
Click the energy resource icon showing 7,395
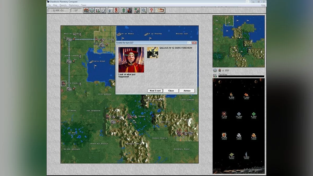(x=224, y=114)
